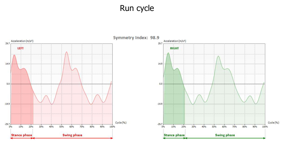
Task: Select the red Stance phase label
Action: click(x=21, y=135)
